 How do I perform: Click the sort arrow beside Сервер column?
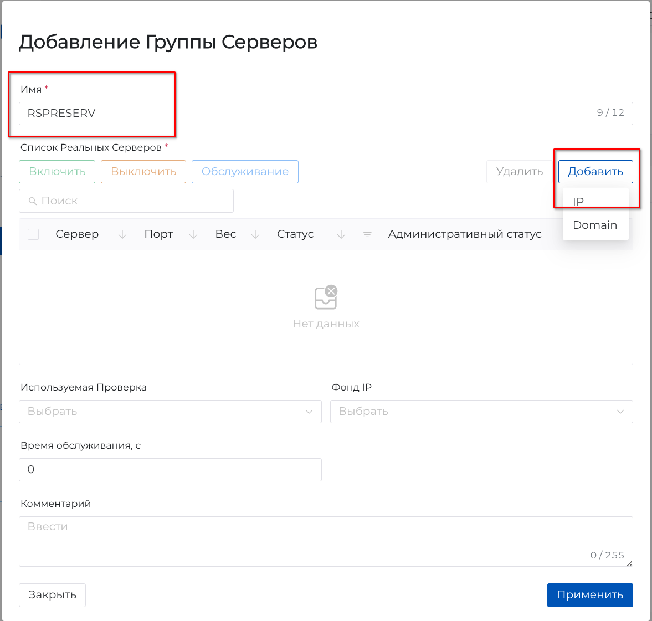click(x=122, y=235)
